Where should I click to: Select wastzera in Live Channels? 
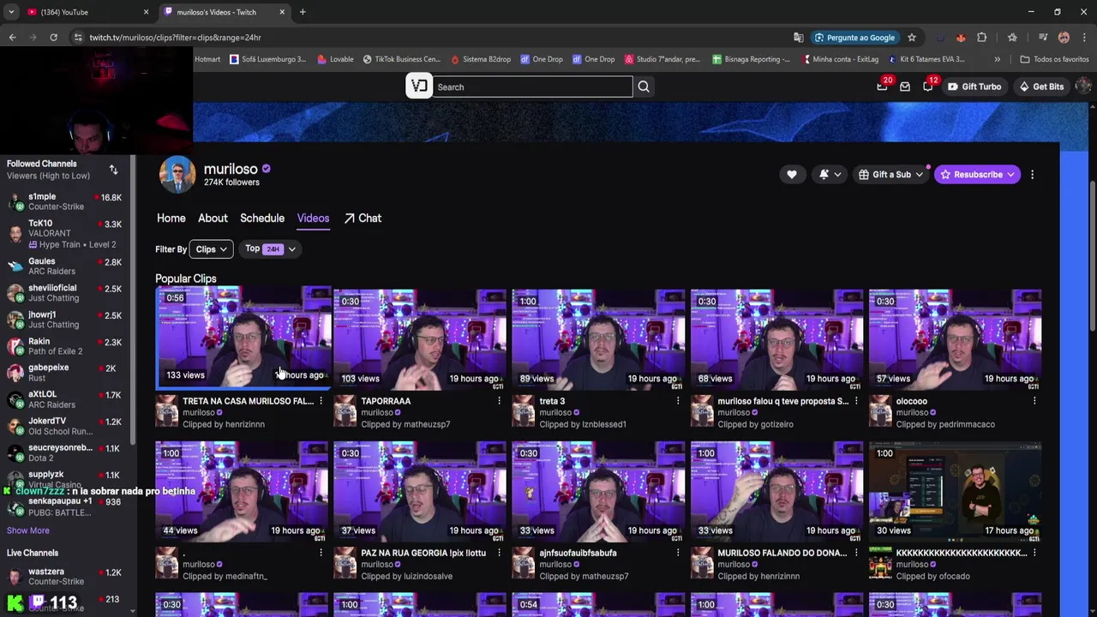click(68, 576)
